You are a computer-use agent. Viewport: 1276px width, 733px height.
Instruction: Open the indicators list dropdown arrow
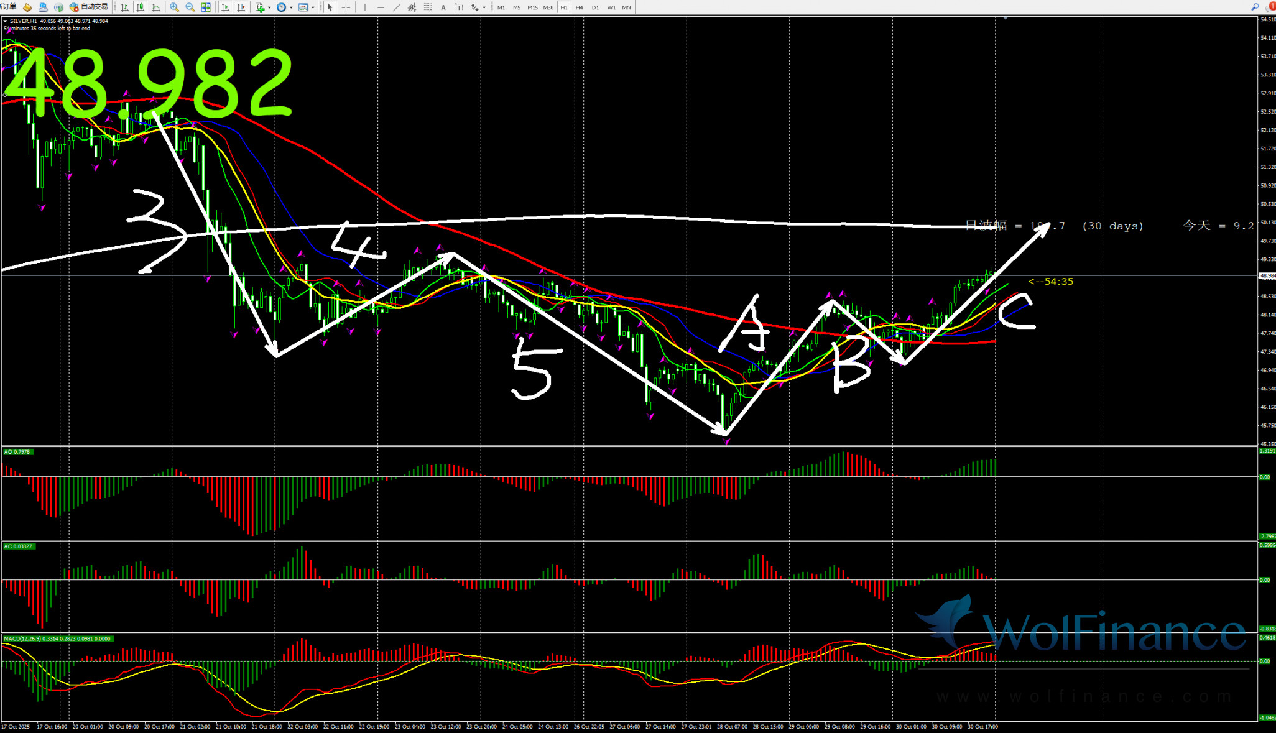[269, 7]
